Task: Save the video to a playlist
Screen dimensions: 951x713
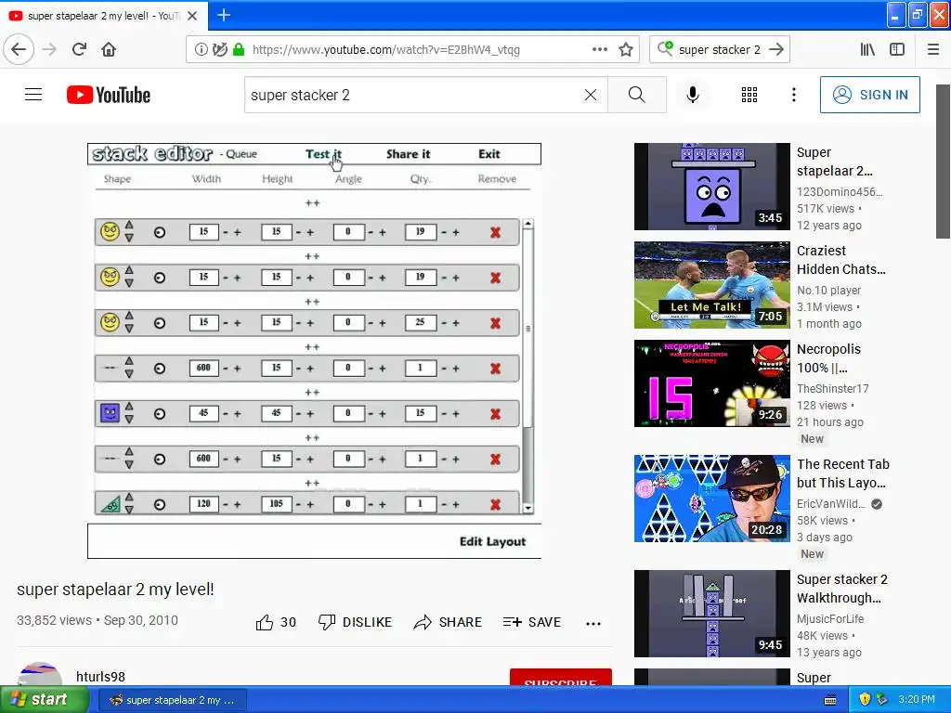Action: pyautogui.click(x=531, y=622)
